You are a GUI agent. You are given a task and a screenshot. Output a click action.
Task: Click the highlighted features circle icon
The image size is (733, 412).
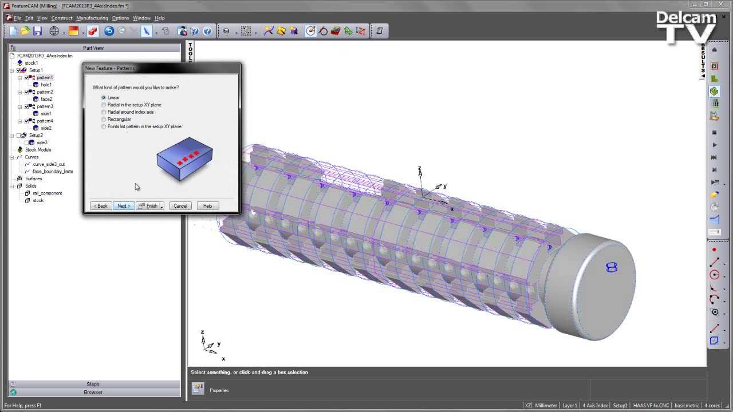point(310,31)
